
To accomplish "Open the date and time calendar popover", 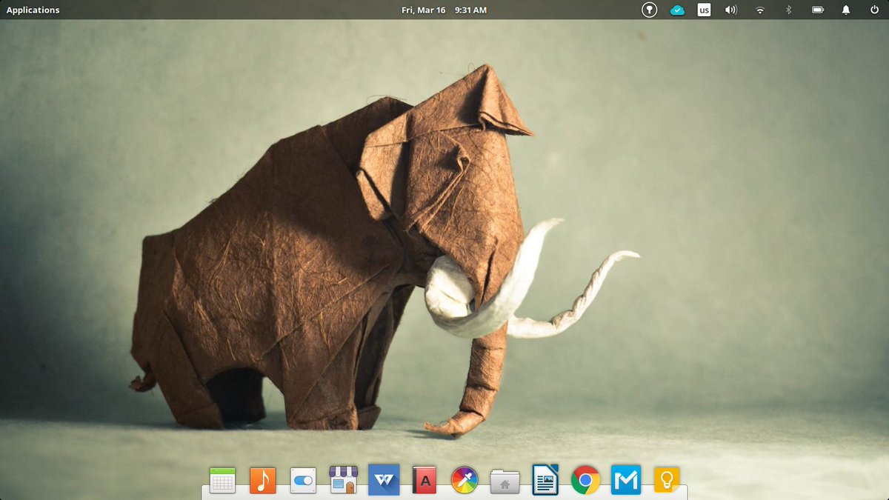I will [x=444, y=10].
